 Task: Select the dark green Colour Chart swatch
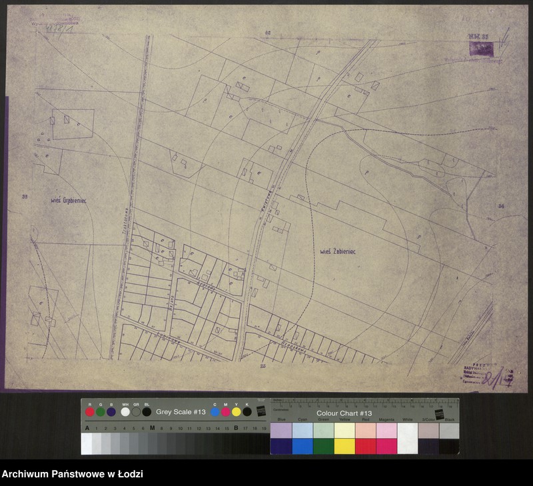323,446
